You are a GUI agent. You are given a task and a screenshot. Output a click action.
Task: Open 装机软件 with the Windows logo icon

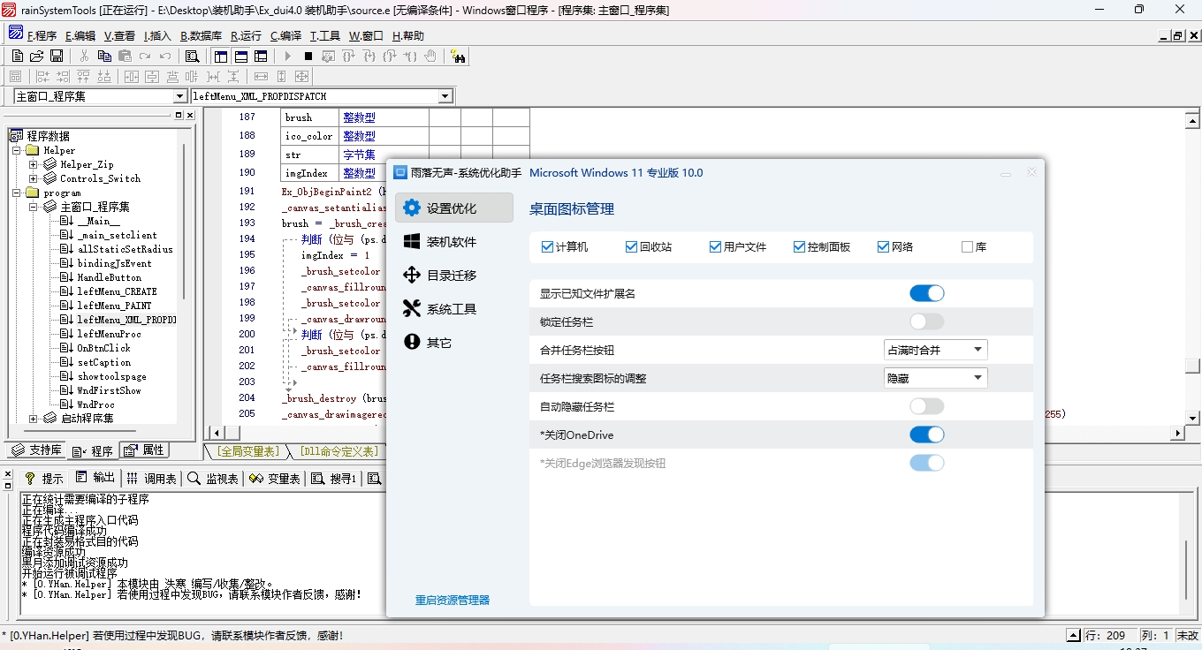[453, 242]
